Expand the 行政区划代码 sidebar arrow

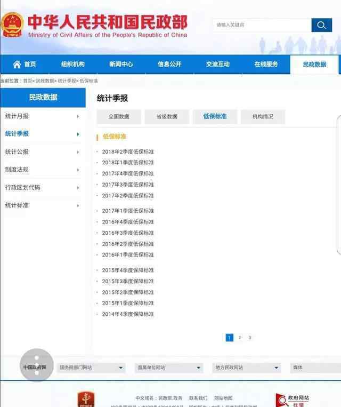78,188
